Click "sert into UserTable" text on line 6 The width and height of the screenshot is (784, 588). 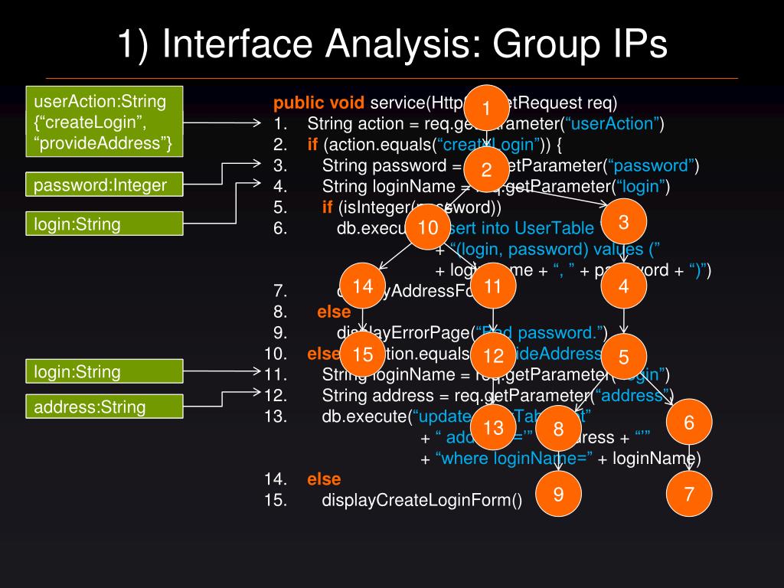[521, 228]
